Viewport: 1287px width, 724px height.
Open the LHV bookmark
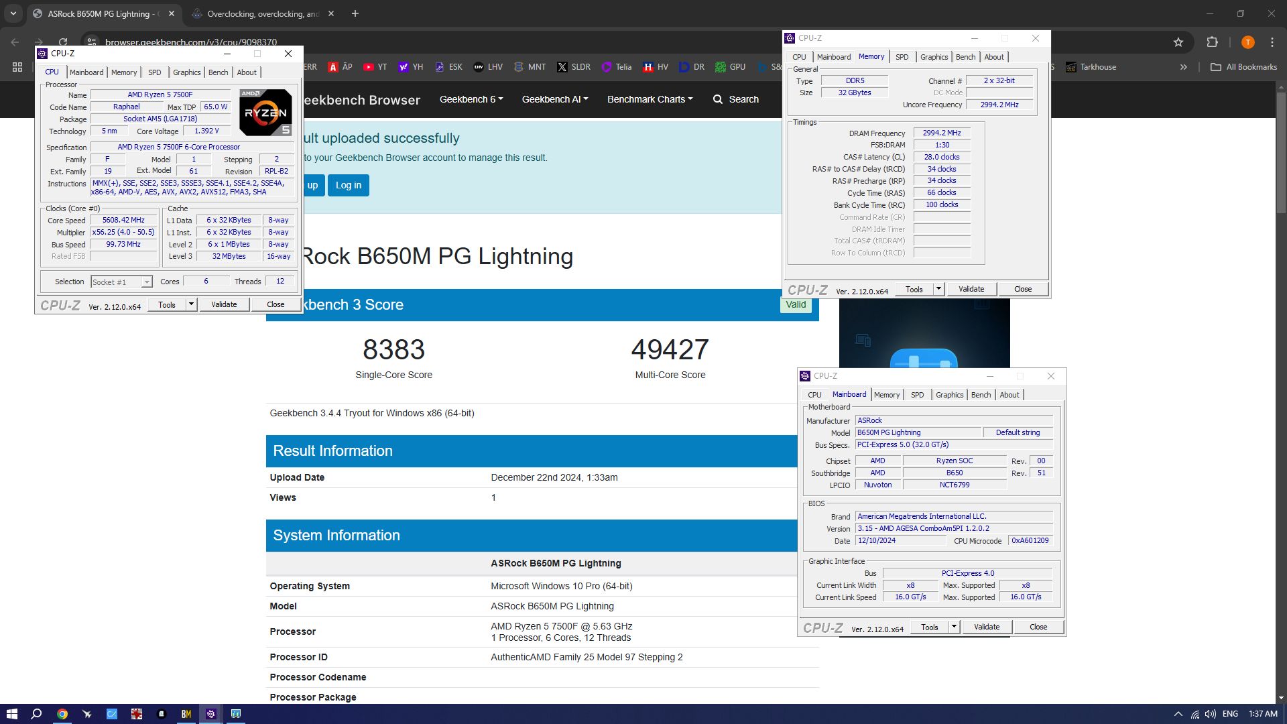tap(488, 67)
